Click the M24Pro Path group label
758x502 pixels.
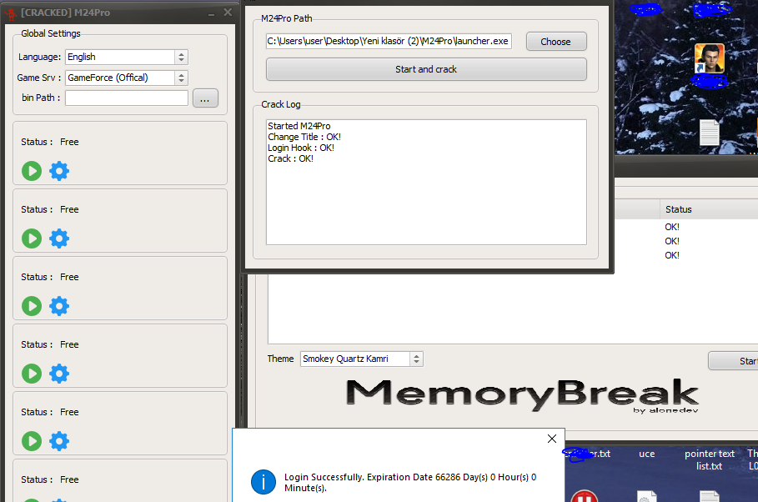click(287, 18)
